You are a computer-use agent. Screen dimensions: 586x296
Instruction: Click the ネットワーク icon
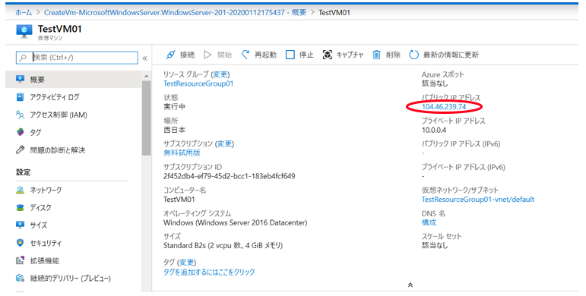pyautogui.click(x=21, y=190)
